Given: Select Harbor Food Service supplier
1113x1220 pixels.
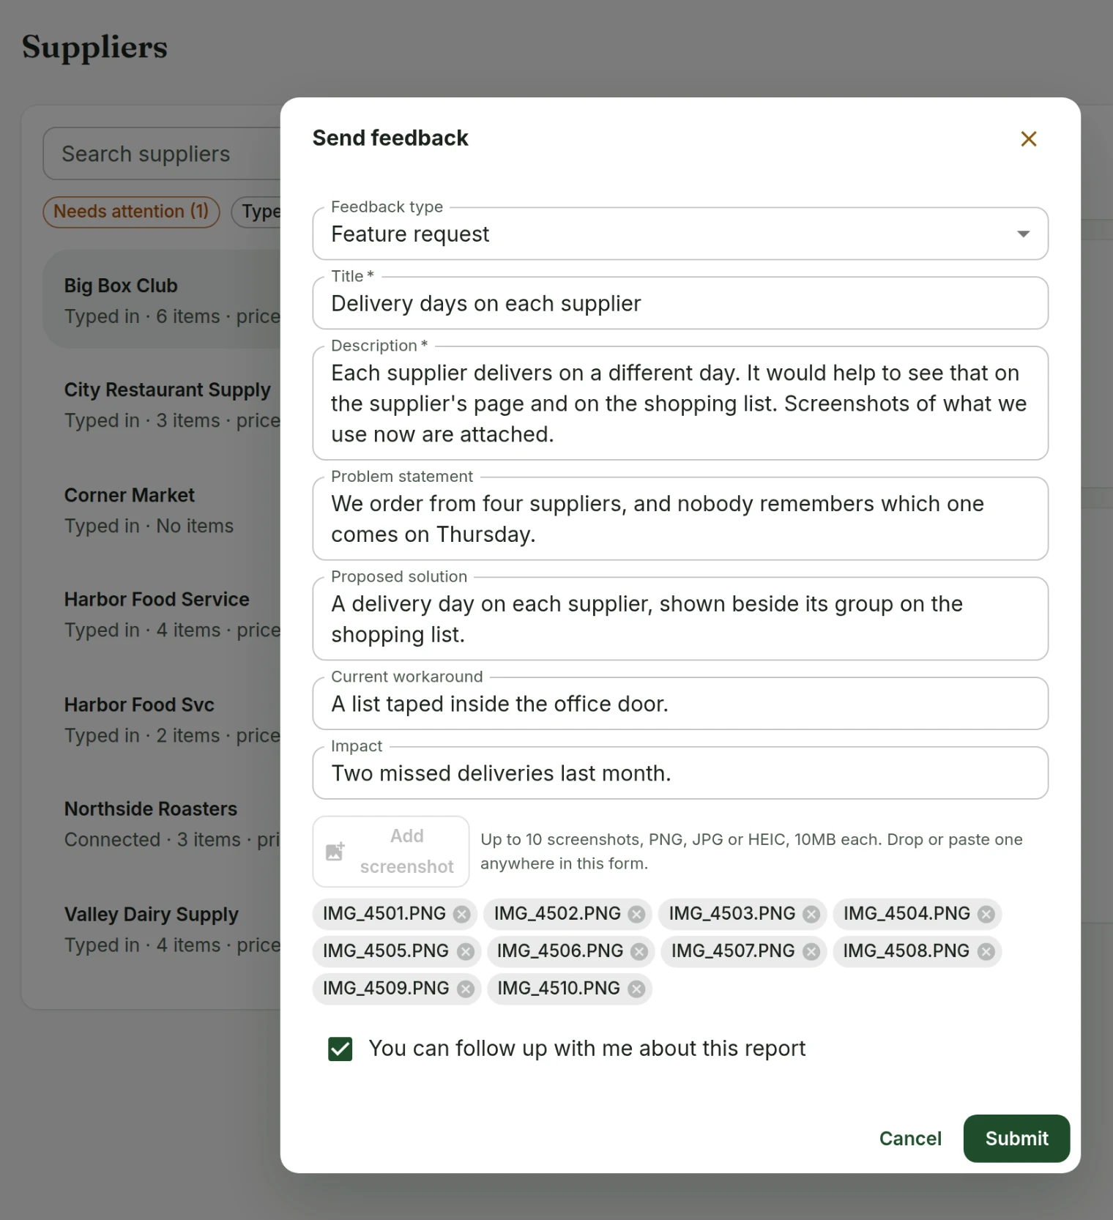Looking at the screenshot, I should point(163,614).
